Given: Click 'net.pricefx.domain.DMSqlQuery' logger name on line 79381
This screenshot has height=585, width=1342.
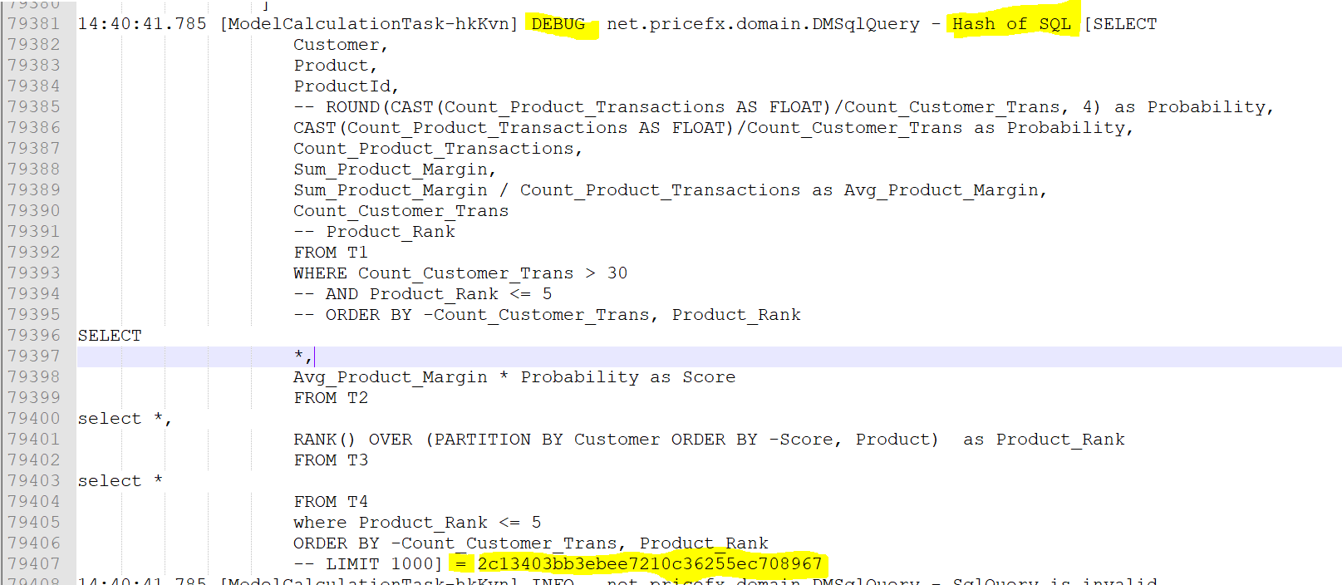Looking at the screenshot, I should 762,24.
